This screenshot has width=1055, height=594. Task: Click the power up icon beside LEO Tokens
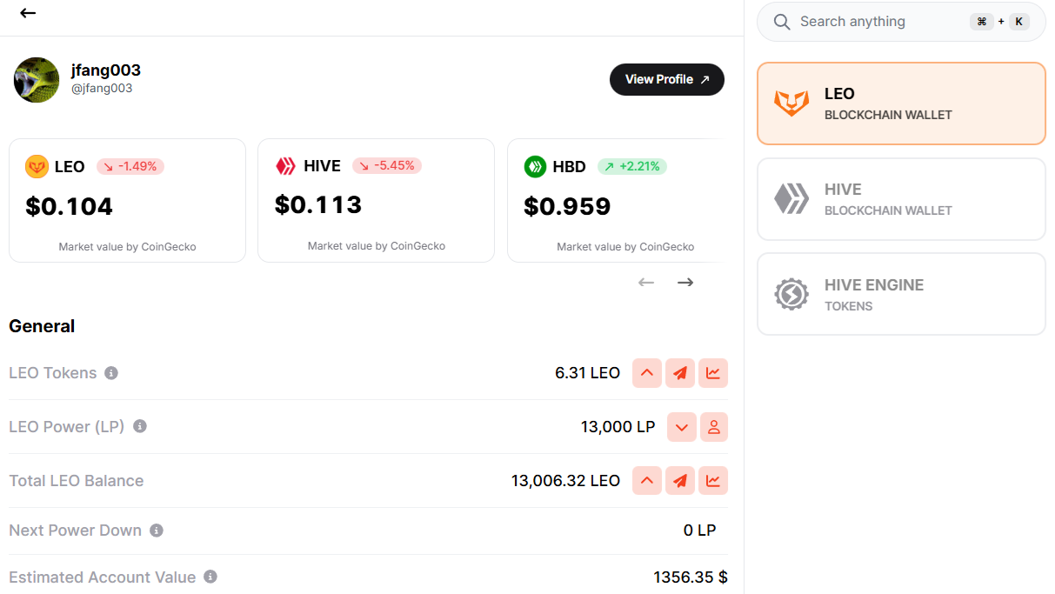coord(646,373)
